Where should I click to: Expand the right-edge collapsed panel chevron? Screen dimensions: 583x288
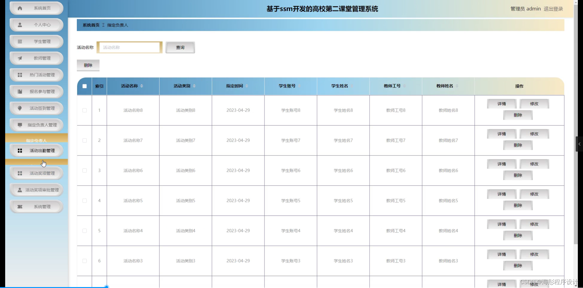[x=579, y=144]
